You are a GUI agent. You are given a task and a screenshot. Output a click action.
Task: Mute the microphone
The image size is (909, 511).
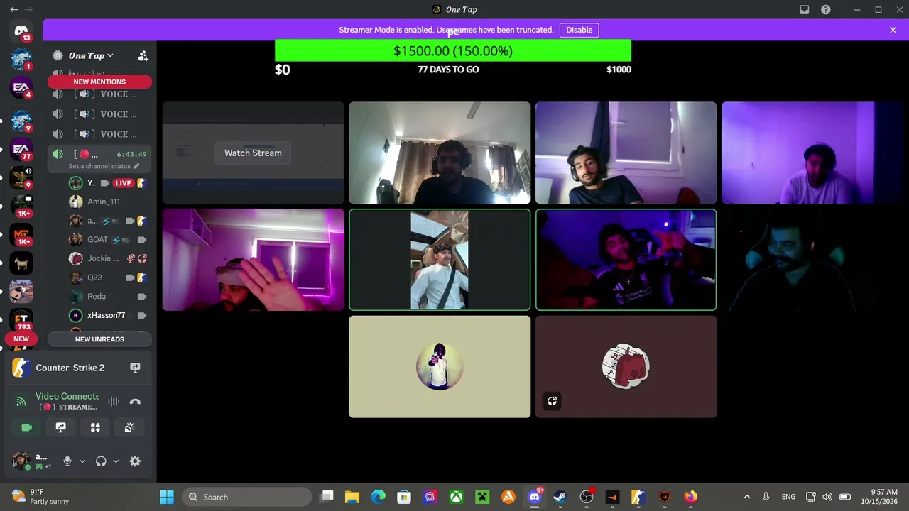[67, 461]
